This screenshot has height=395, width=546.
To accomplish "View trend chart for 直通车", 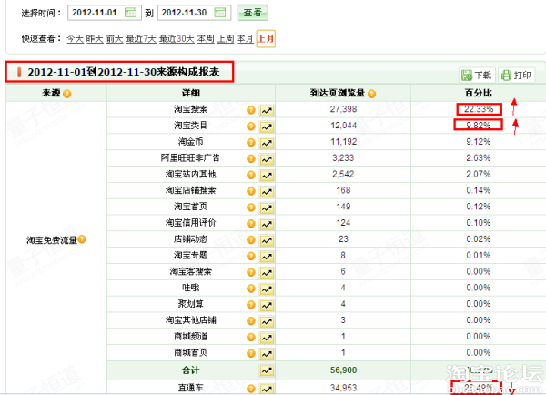I will [x=267, y=388].
